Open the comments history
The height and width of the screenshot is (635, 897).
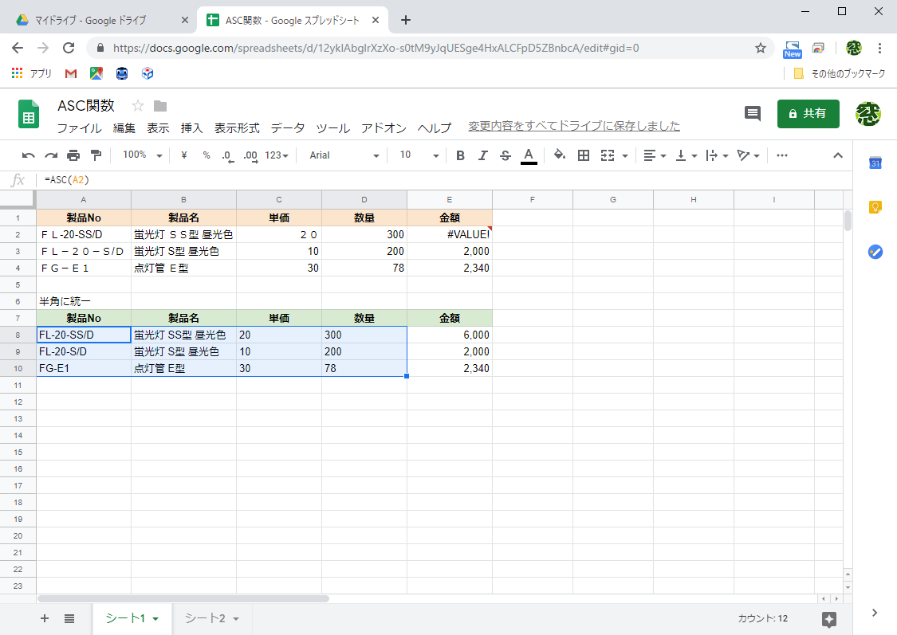tap(752, 114)
